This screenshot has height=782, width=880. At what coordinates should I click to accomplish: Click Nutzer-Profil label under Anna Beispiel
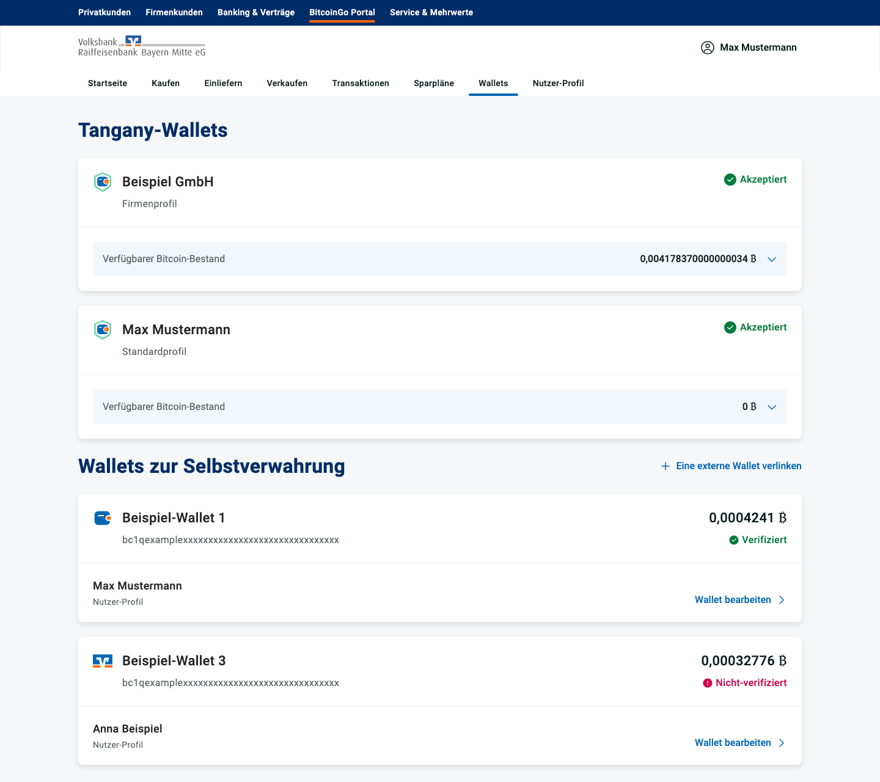[x=118, y=745]
